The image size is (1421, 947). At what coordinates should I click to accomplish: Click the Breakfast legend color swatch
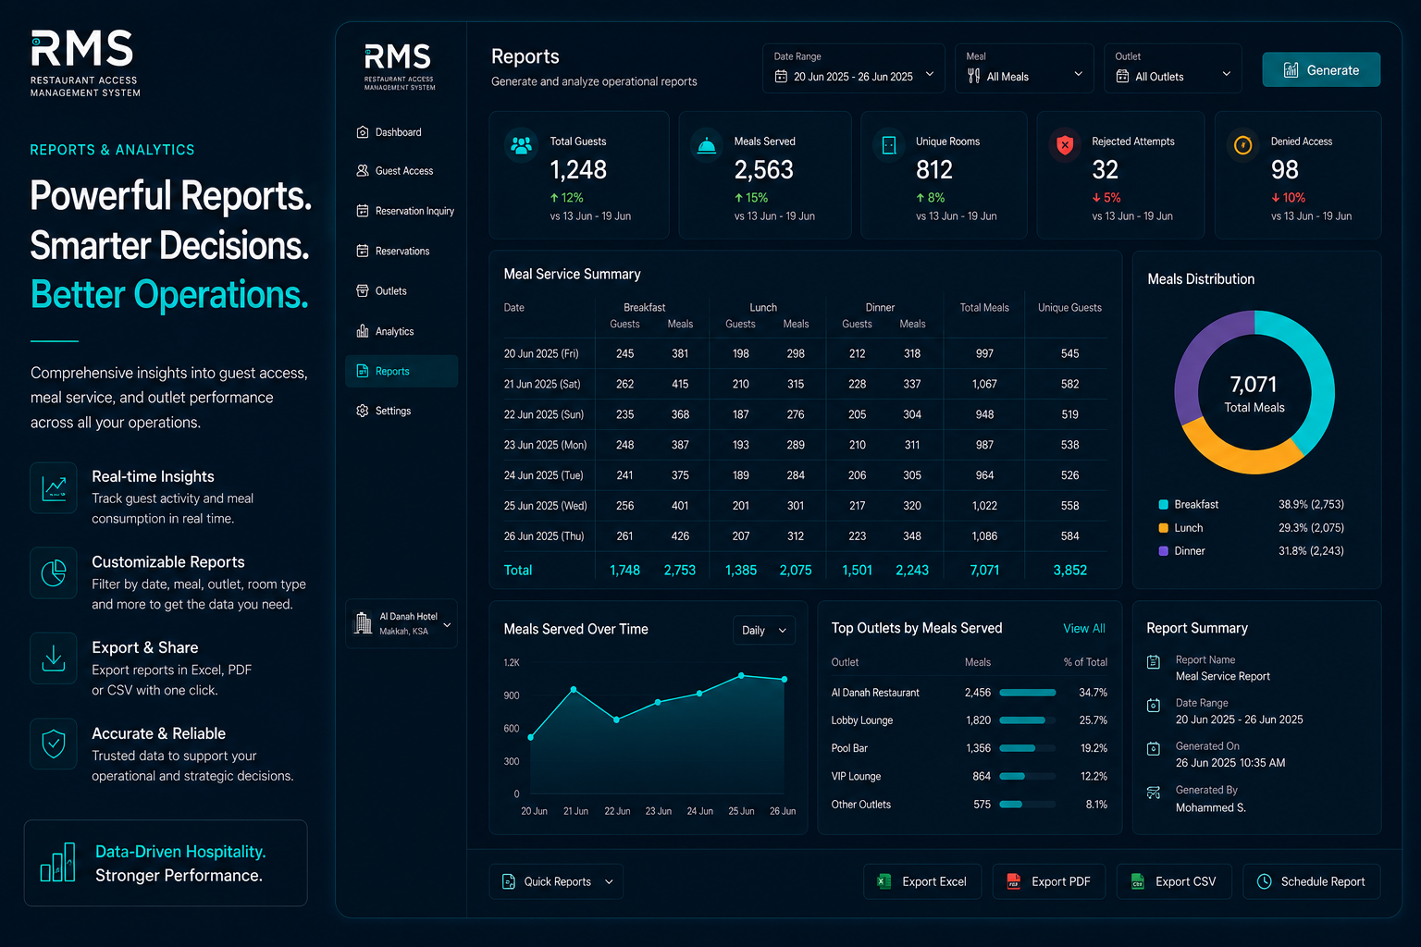(1164, 504)
